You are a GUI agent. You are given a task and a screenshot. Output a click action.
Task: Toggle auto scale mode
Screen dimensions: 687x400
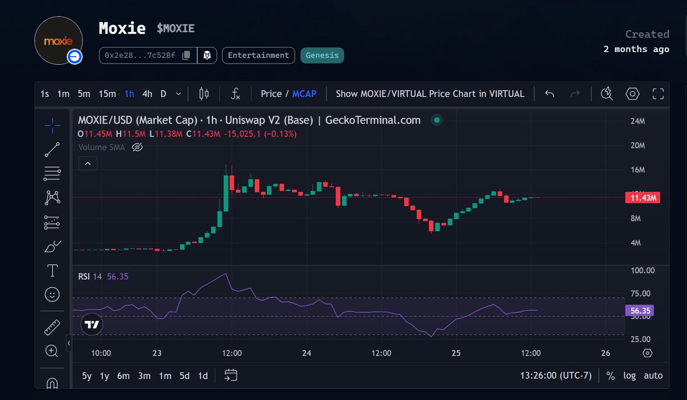coord(653,376)
